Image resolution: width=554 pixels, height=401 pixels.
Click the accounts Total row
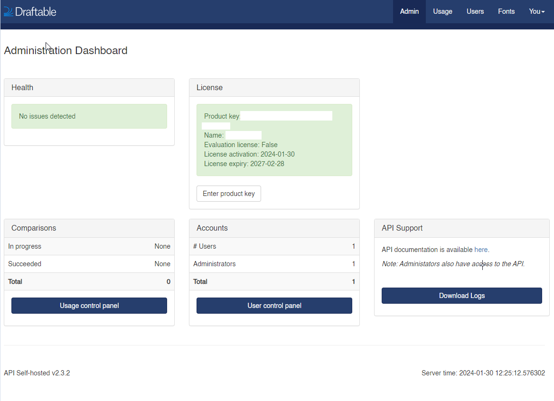tap(274, 281)
